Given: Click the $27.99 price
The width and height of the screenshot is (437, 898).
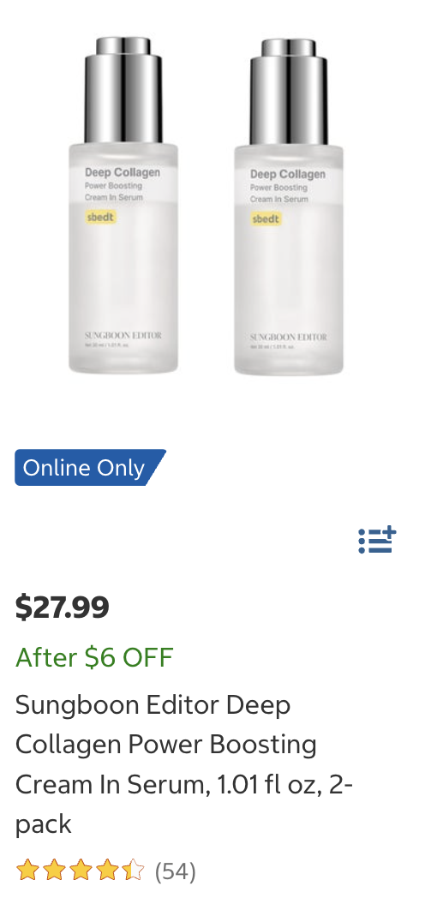Looking at the screenshot, I should coord(62,607).
